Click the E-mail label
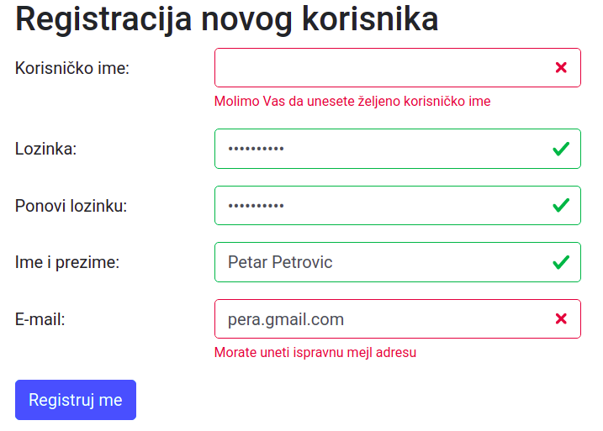Image resolution: width=603 pixels, height=431 pixels. click(40, 319)
